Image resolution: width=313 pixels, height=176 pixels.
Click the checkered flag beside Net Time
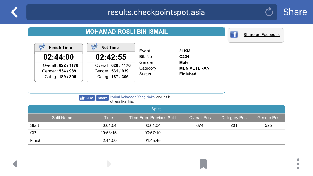pos(94,47)
